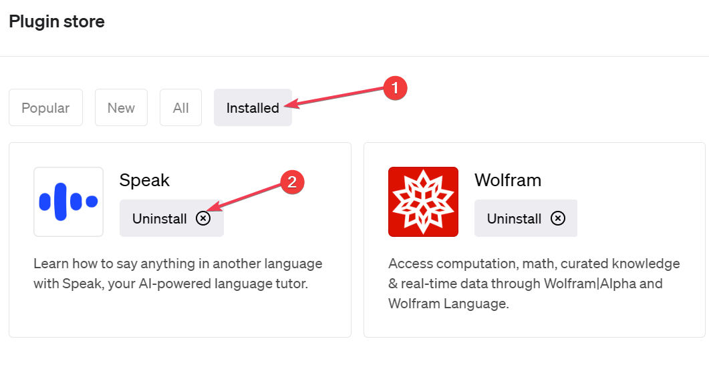Image resolution: width=709 pixels, height=387 pixels.
Task: Click the Wolfram plugin name heading
Action: click(508, 180)
